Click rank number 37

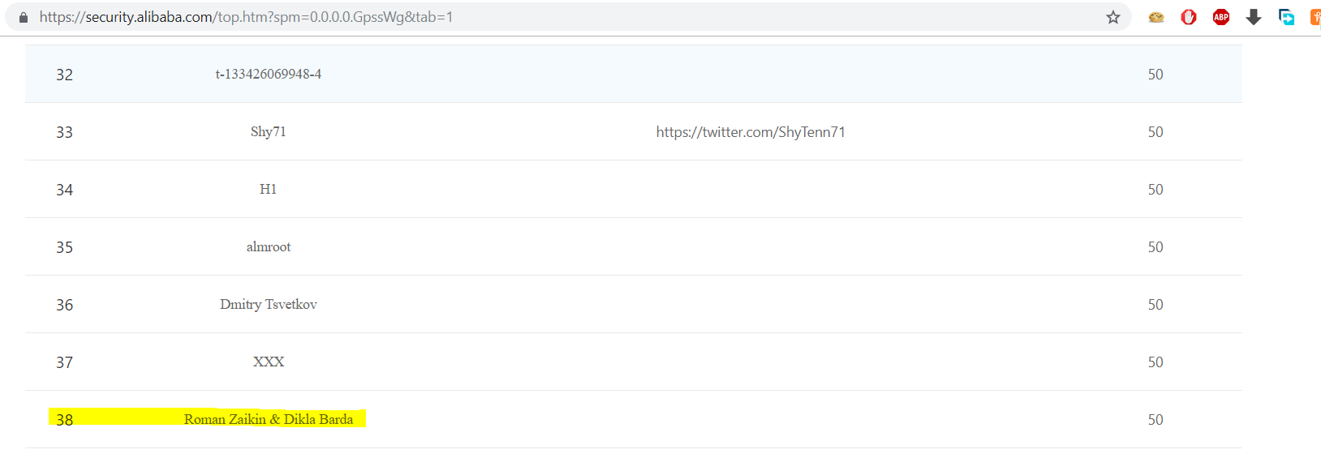pyautogui.click(x=65, y=362)
